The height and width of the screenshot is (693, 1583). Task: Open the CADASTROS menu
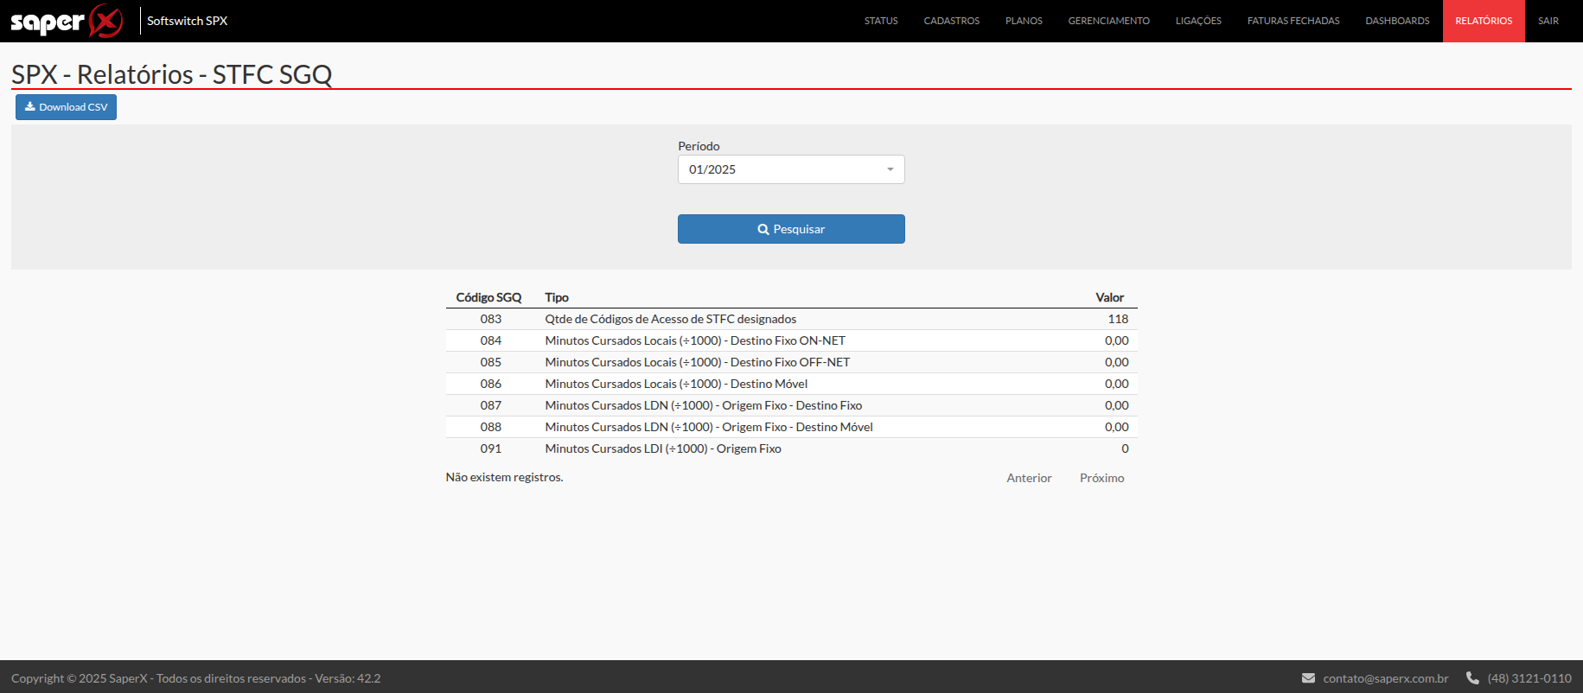point(951,21)
